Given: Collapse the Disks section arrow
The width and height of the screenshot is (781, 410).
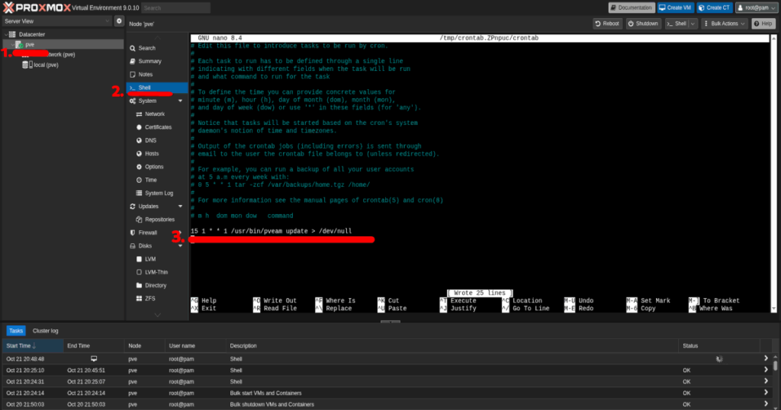Looking at the screenshot, I should (180, 246).
